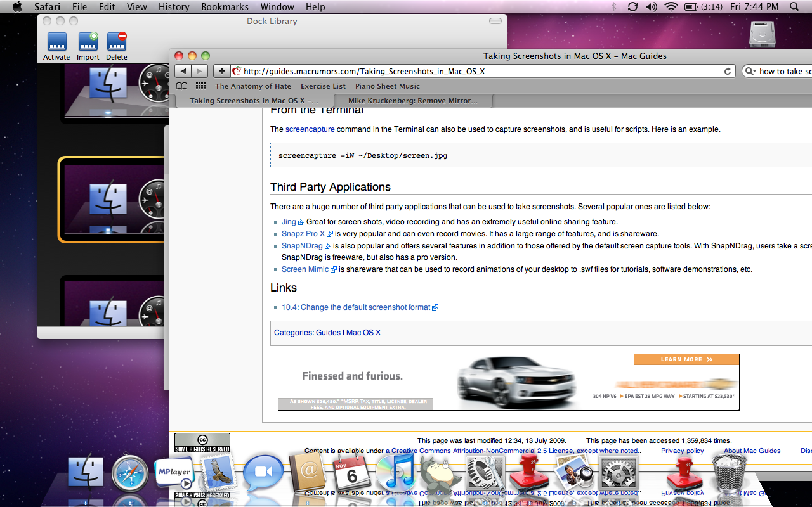Click the Import icon in Dock Library
This screenshot has height=507, width=812.
click(x=88, y=42)
